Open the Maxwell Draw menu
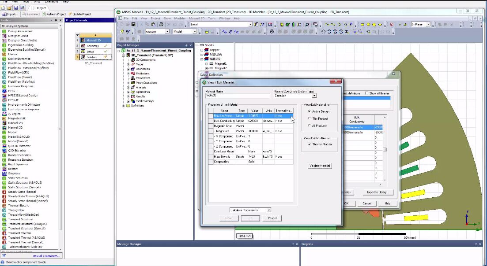Viewport: 487px width, 266px height. 167,18
